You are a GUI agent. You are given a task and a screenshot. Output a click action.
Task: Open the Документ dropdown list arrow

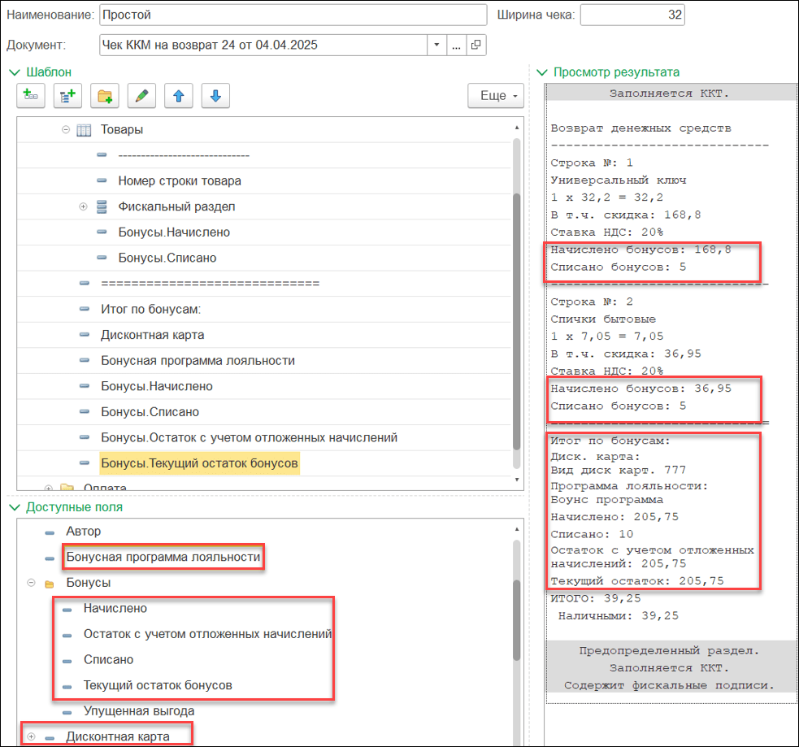pos(437,45)
